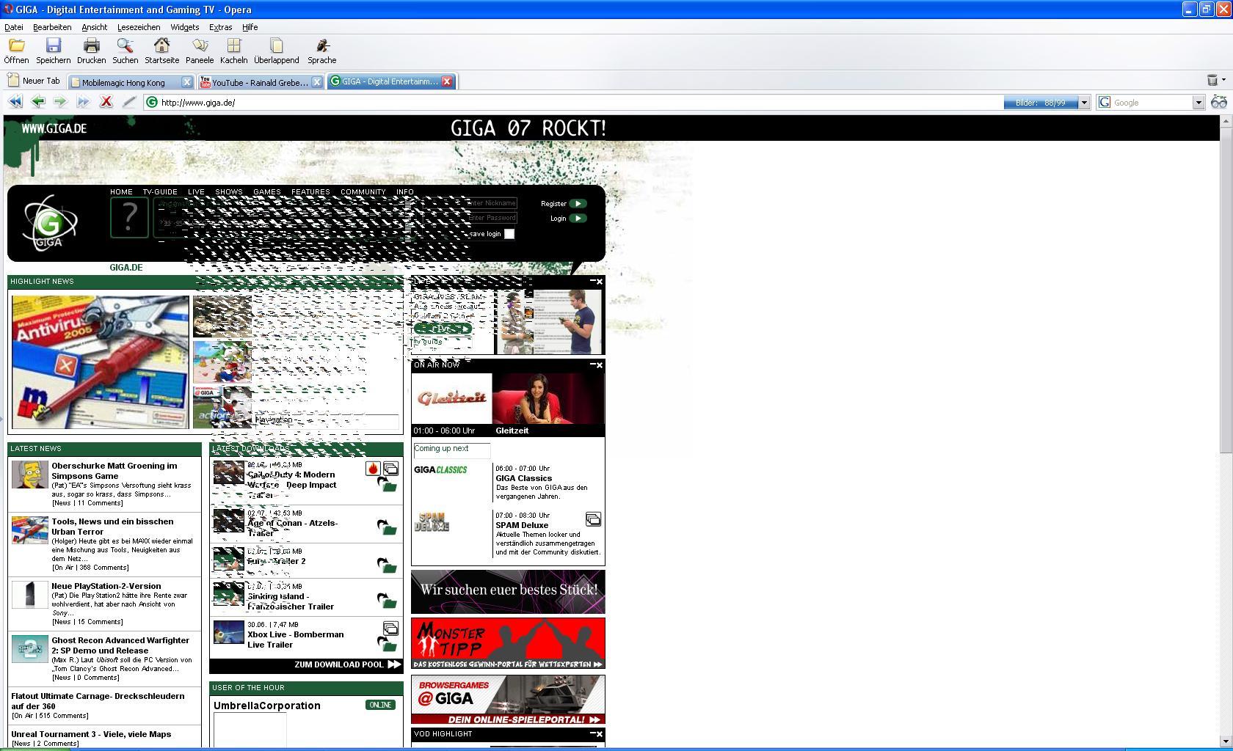Toggle the save login checkbox
The height and width of the screenshot is (751, 1233).
[x=509, y=234]
